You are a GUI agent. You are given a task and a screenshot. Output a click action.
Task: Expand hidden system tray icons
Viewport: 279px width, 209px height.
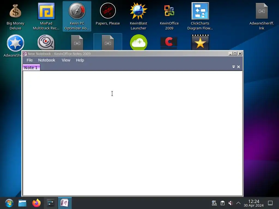click(x=238, y=203)
